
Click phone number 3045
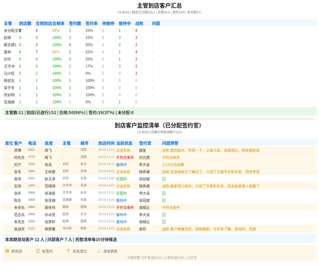pos(31,171)
